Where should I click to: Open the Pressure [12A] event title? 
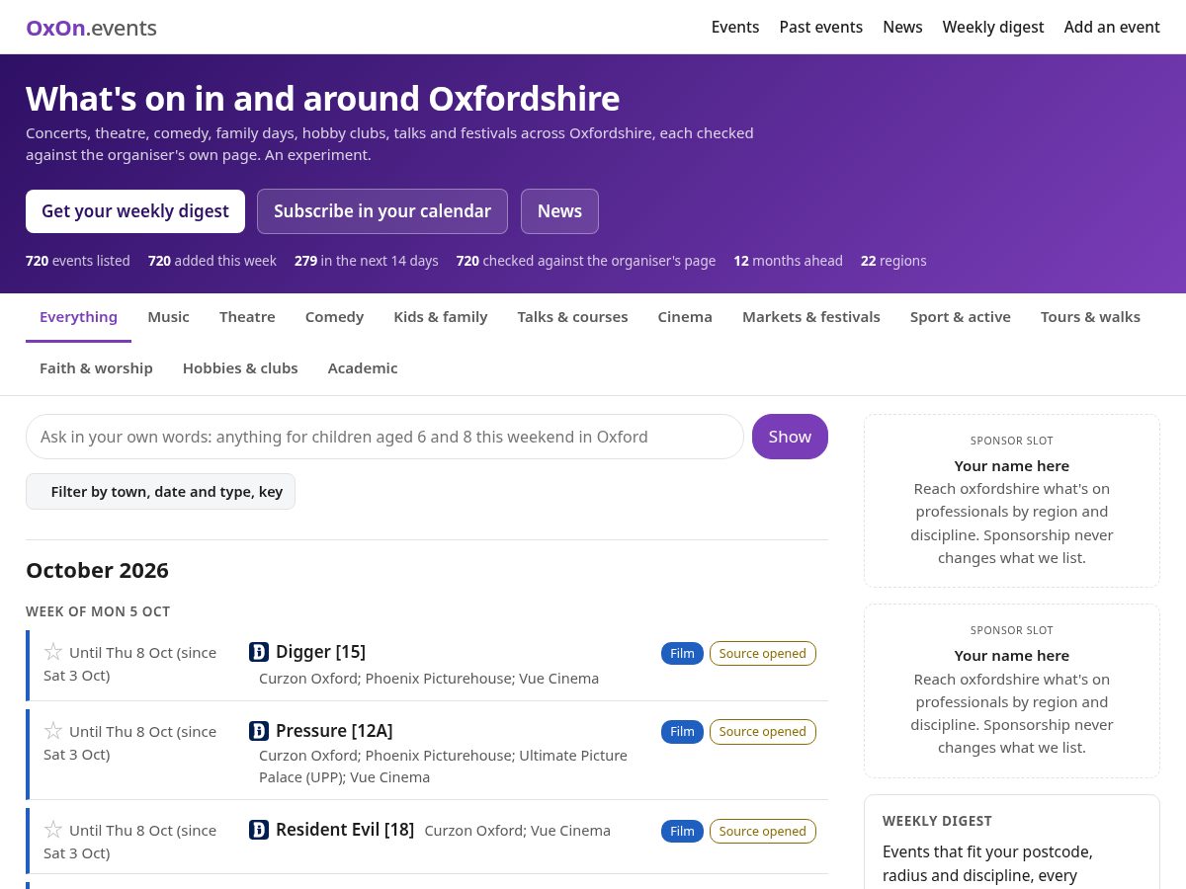coord(334,731)
